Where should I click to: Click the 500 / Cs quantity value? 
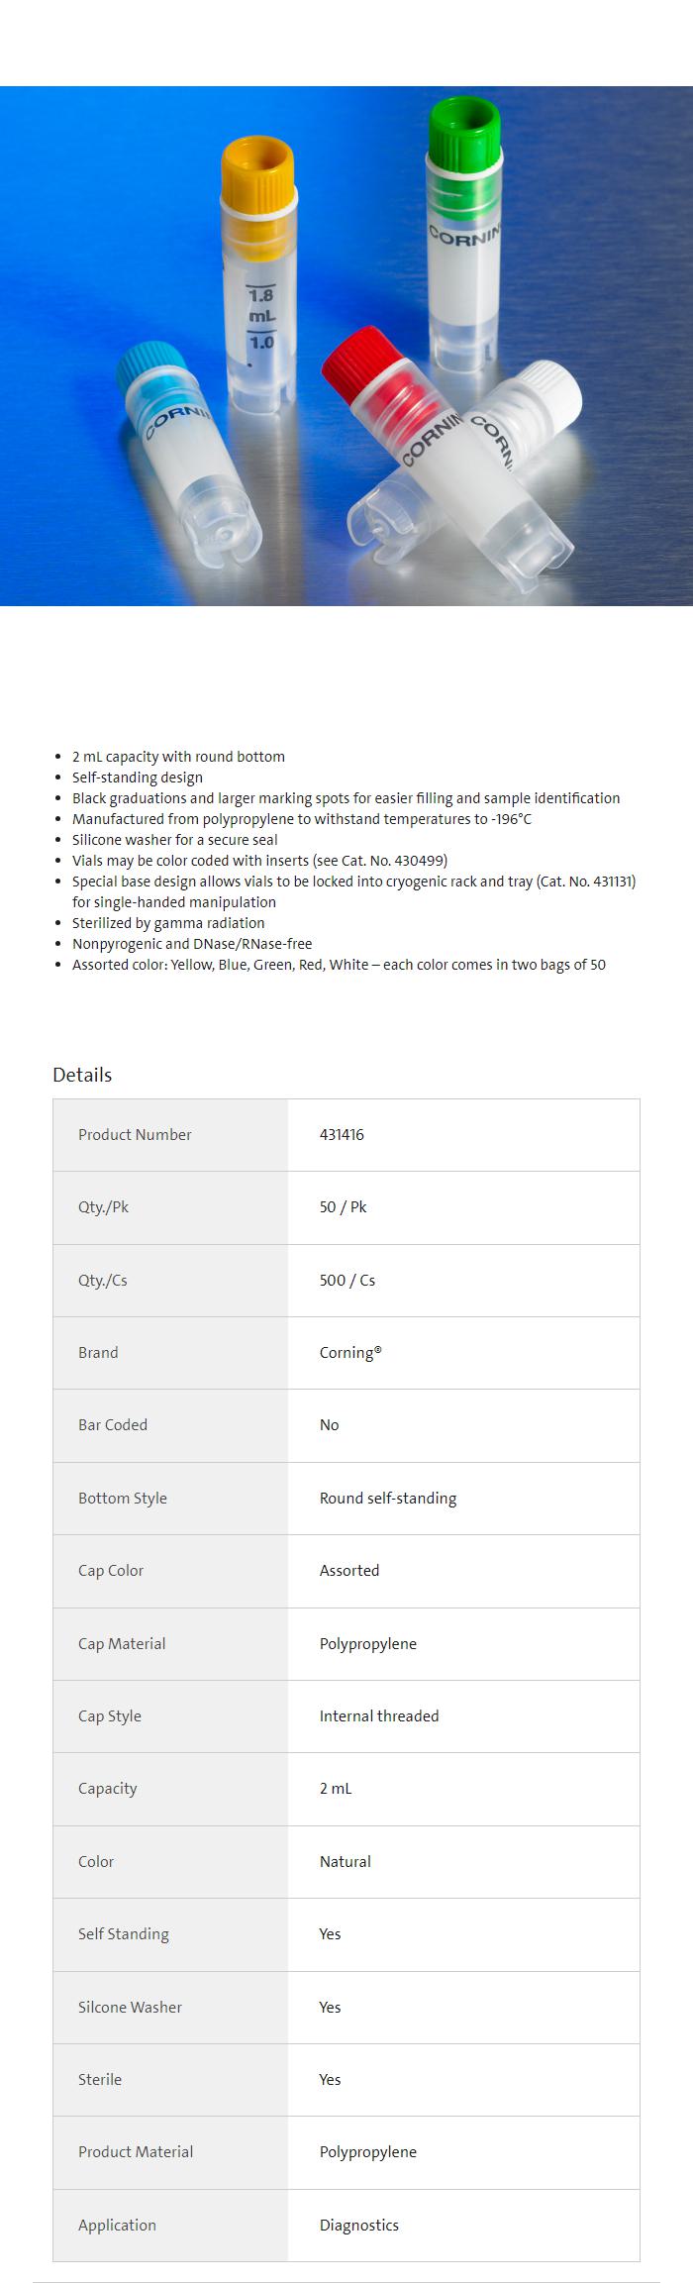[x=346, y=1280]
